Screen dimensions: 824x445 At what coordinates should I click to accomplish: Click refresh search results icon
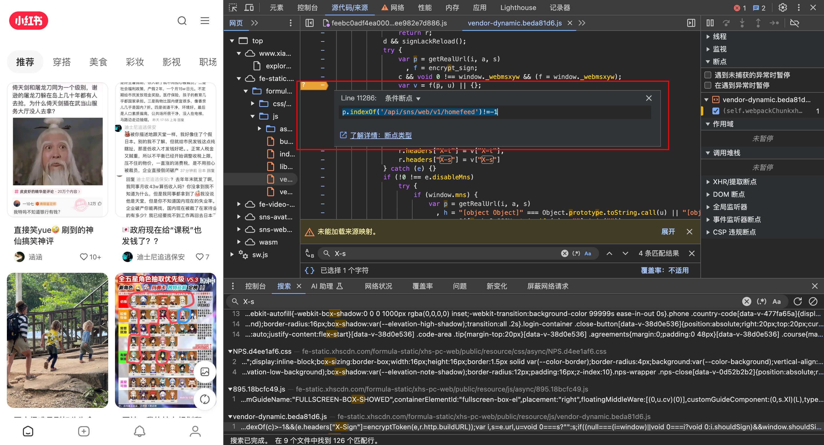click(797, 301)
